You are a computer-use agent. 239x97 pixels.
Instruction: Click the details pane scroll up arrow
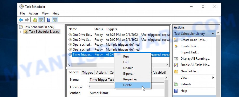(x=166, y=78)
